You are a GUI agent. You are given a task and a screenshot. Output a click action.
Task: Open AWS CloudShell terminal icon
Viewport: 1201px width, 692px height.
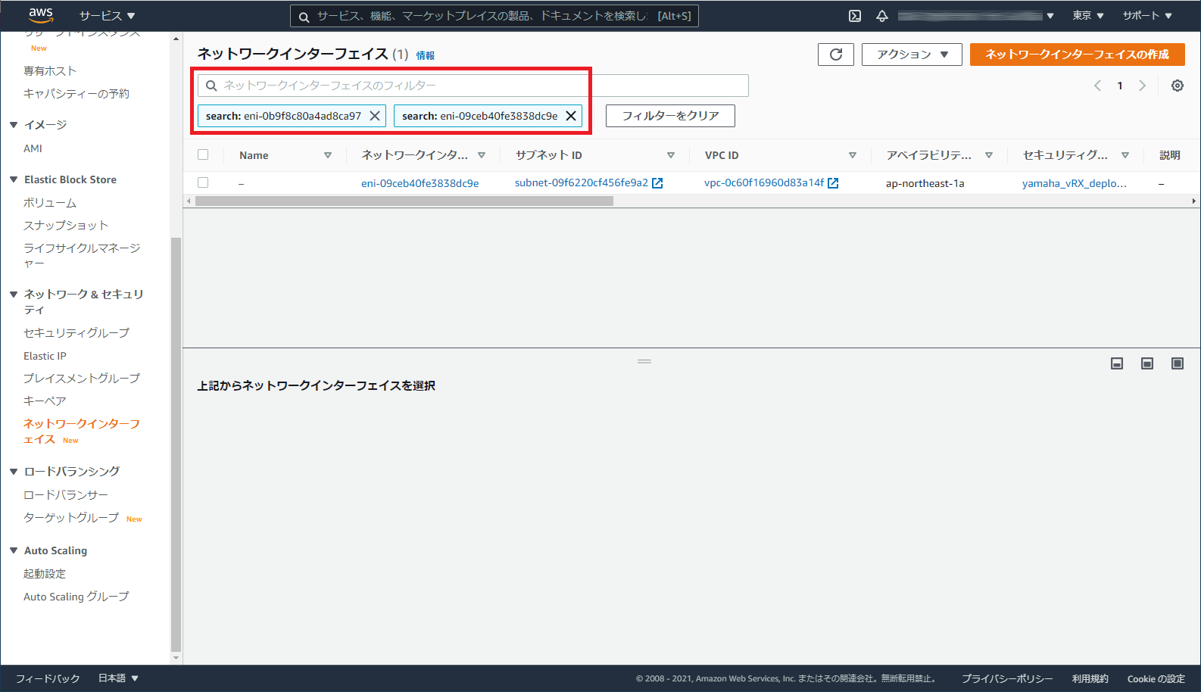tap(855, 16)
